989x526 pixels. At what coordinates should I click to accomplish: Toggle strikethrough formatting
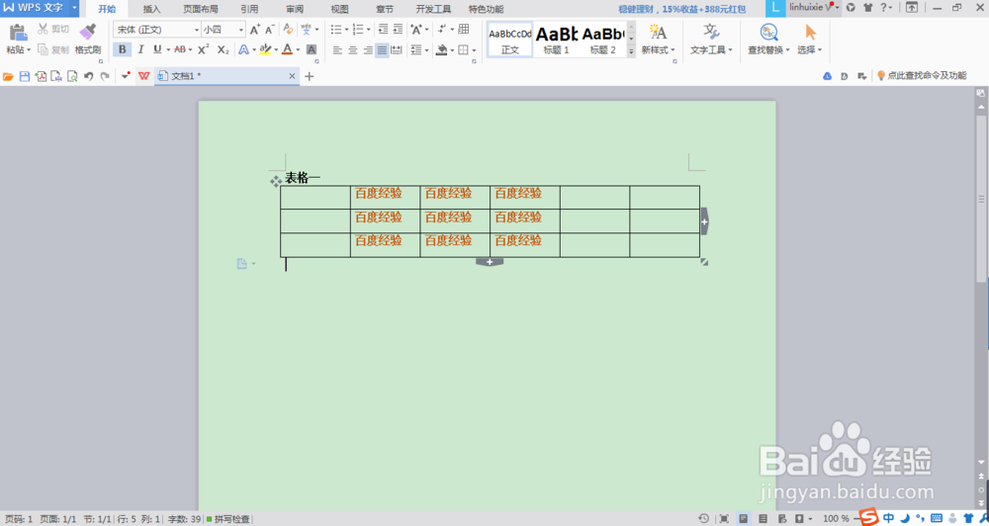point(180,49)
